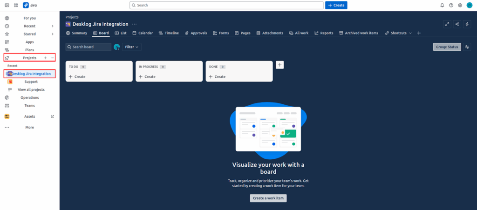
Task: Click the blue Create button
Action: click(336, 5)
